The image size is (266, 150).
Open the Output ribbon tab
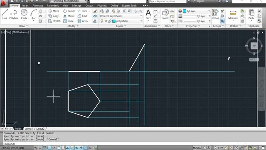89,5
